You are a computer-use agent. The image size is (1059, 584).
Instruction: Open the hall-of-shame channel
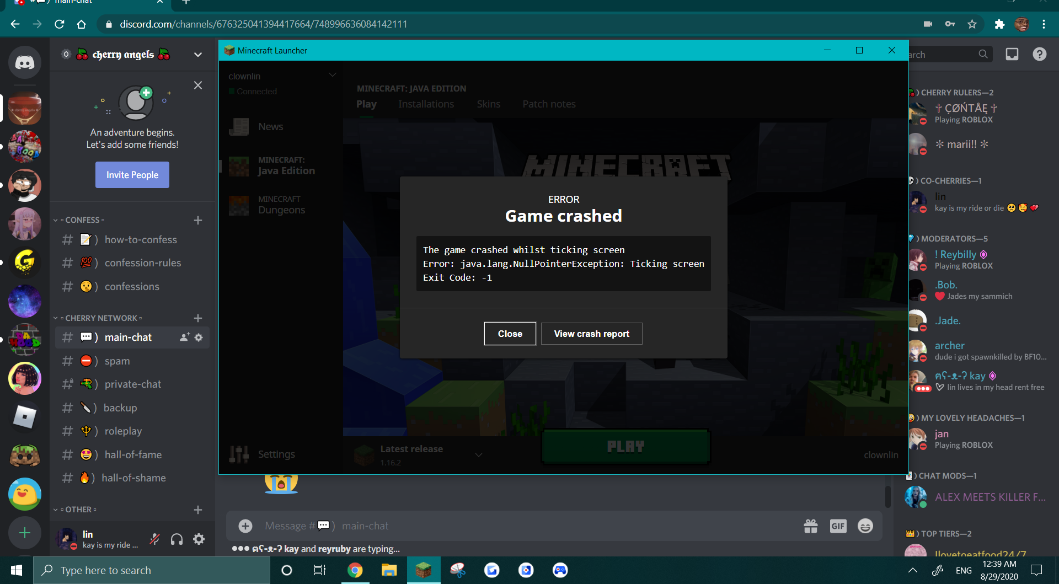132,478
